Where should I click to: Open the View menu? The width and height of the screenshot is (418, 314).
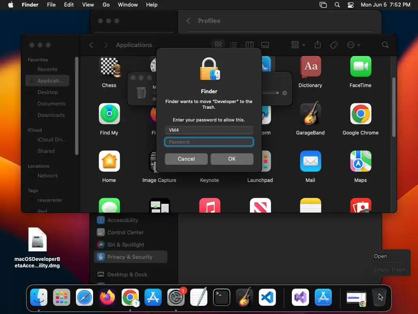pyautogui.click(x=88, y=5)
